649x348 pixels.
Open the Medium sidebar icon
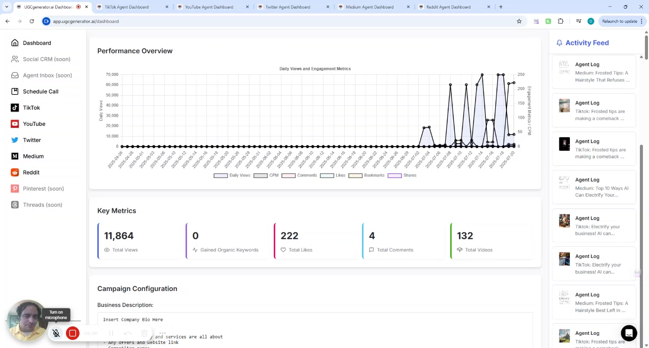15,156
